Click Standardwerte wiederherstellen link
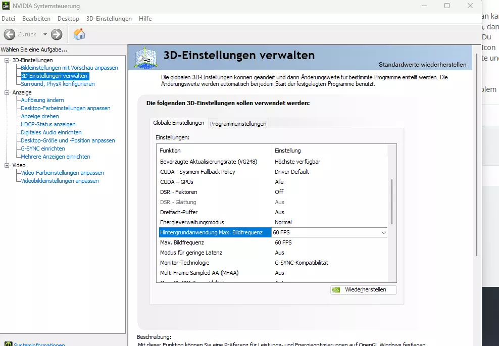The image size is (499, 346). 423,65
